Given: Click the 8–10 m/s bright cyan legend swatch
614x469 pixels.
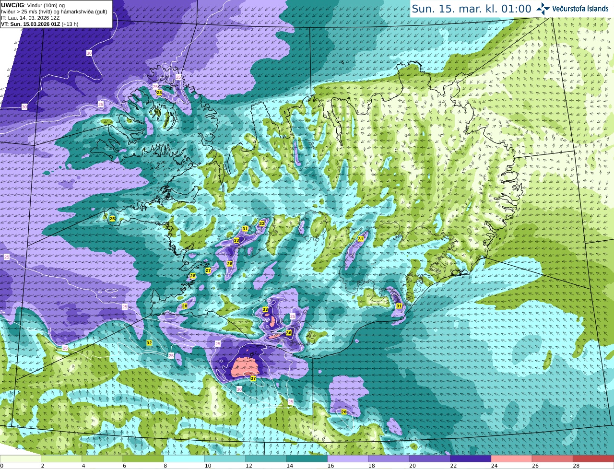Looking at the screenshot, I should click(x=184, y=458).
